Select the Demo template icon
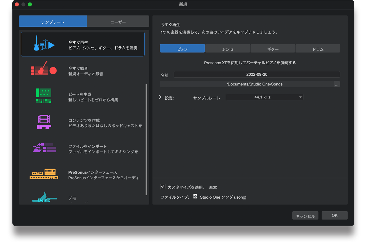The width and height of the screenshot is (367, 246). point(44,197)
